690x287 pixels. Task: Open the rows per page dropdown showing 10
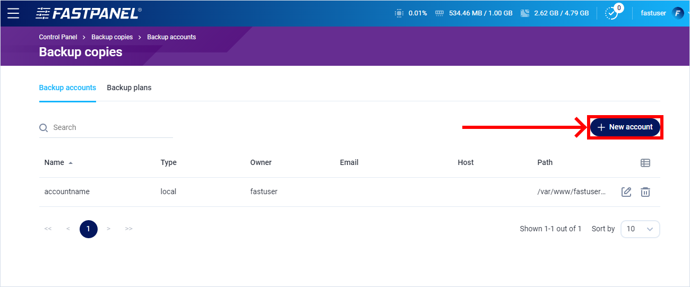pyautogui.click(x=640, y=229)
